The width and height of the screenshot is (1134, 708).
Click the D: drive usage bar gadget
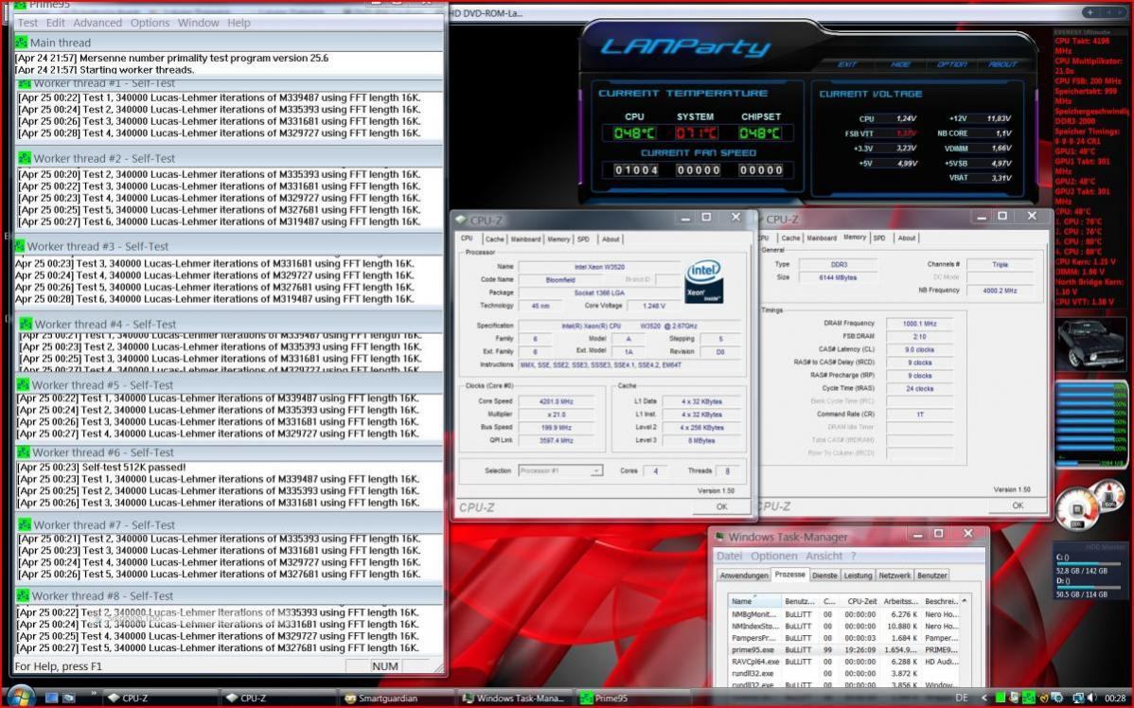1090,587
